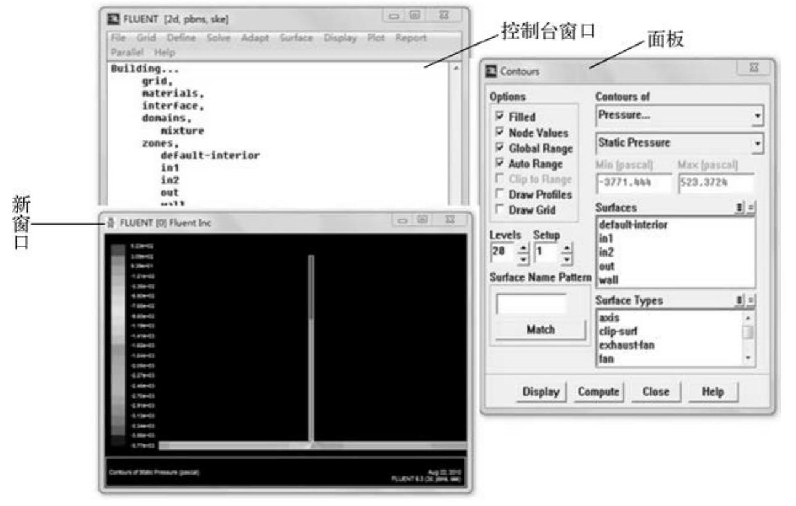
Task: Click the Surface Name Pattern field
Action: tap(531, 303)
